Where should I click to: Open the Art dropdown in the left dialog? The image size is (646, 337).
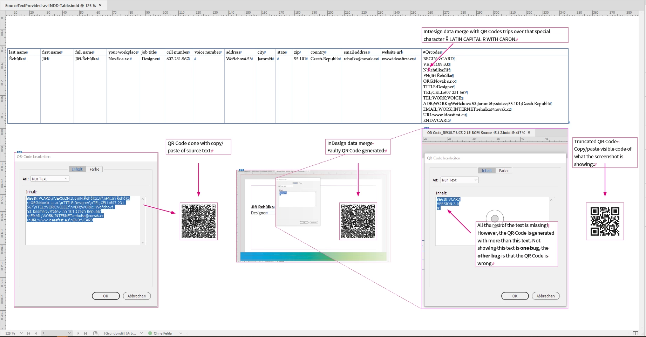[x=50, y=179]
